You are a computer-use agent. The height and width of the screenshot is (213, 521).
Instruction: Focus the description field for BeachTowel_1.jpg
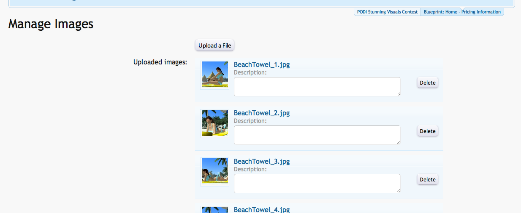(317, 86)
